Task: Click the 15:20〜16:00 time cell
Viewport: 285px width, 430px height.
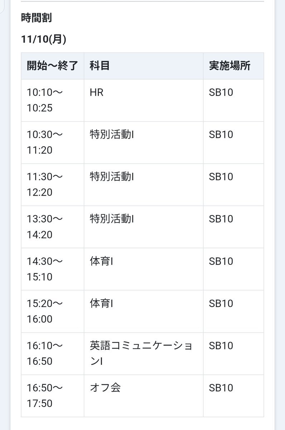Action: point(45,311)
